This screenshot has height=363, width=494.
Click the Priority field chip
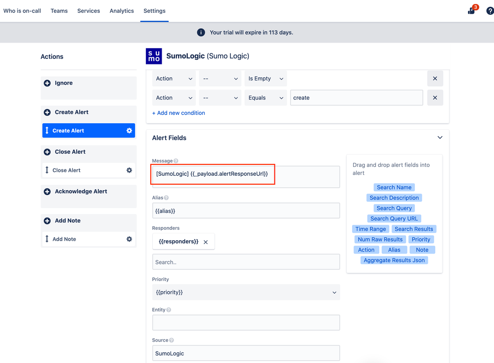421,240
